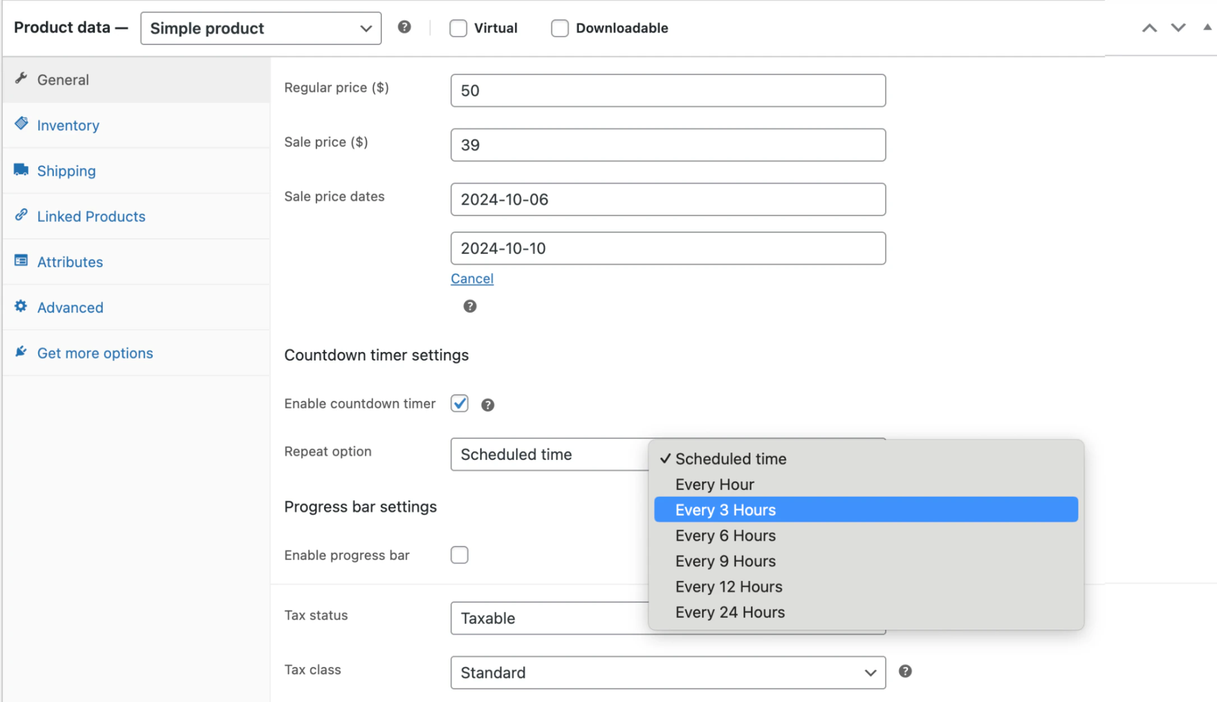Open the General tab
Image resolution: width=1217 pixels, height=702 pixels.
136,80
